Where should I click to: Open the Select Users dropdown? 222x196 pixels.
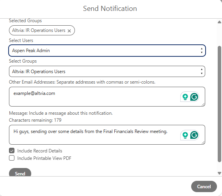tap(107, 51)
